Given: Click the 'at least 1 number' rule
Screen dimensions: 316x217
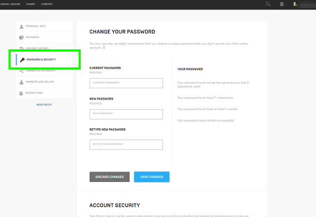Looking at the screenshot, I should point(207,109).
